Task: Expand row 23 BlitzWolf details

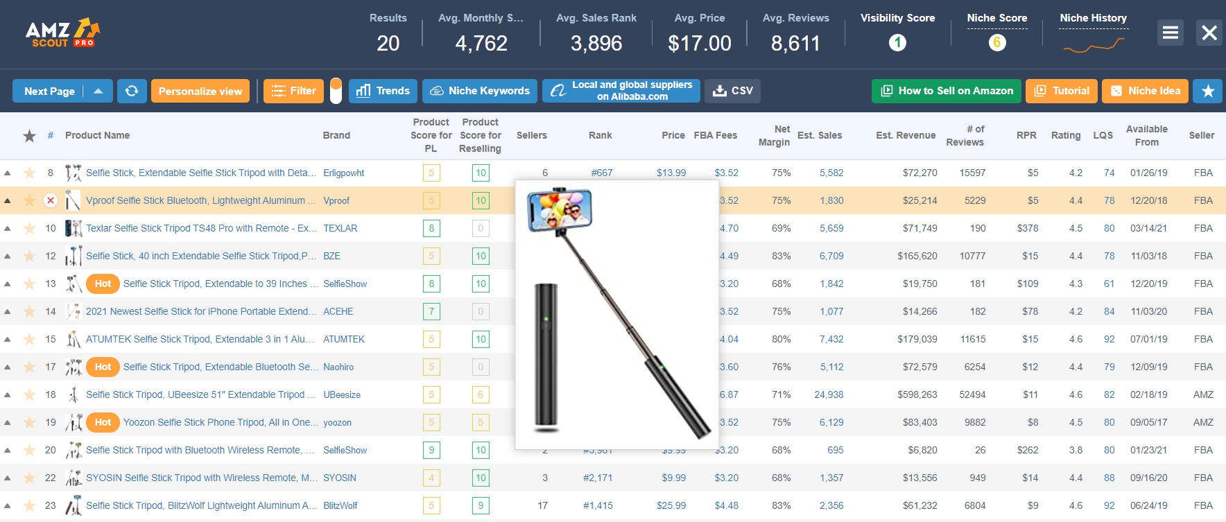Action: coord(8,505)
